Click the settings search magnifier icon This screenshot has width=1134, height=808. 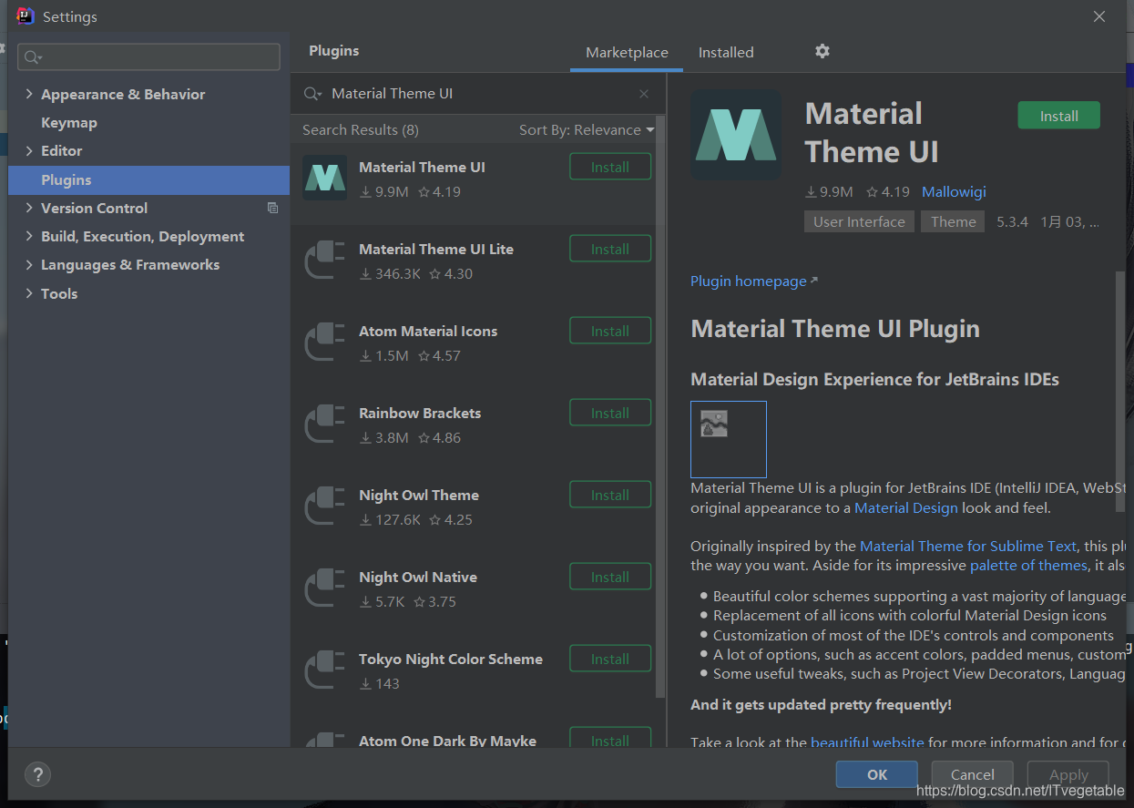(33, 57)
